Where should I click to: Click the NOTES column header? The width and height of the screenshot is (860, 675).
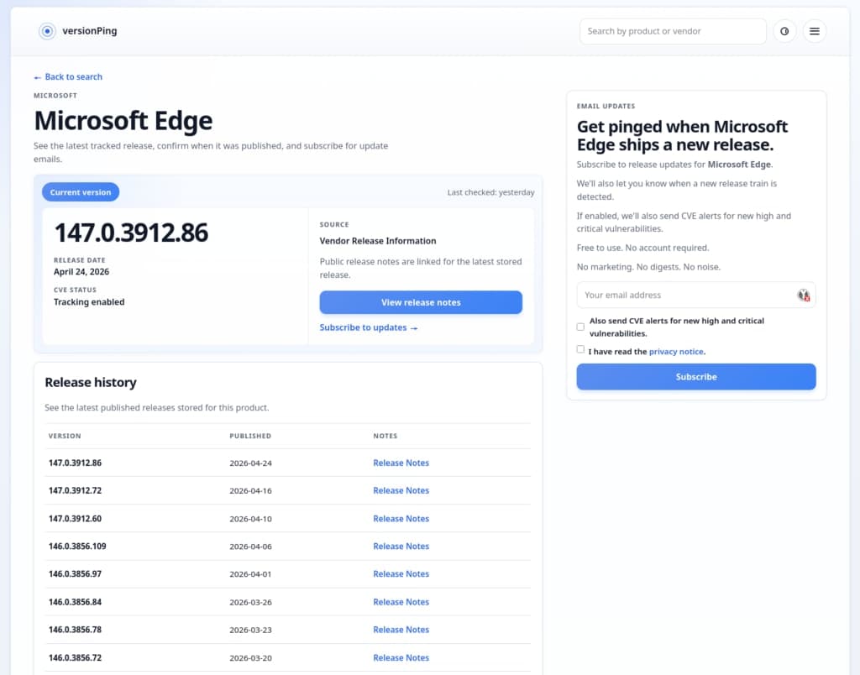tap(385, 436)
